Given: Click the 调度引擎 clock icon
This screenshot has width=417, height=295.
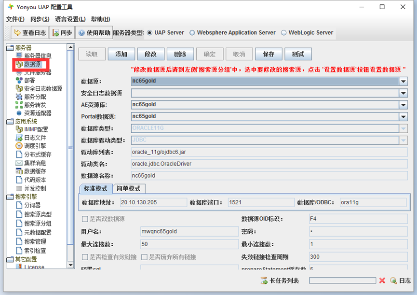Looking at the screenshot, I should (x=19, y=146).
